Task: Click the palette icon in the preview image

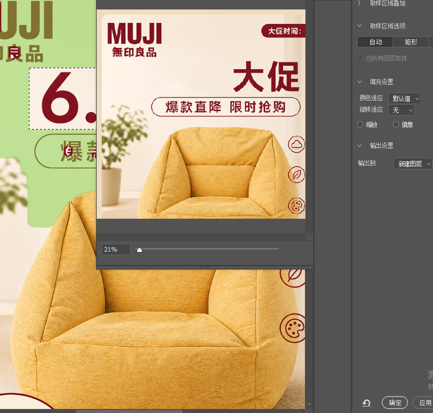Action: coord(296,206)
